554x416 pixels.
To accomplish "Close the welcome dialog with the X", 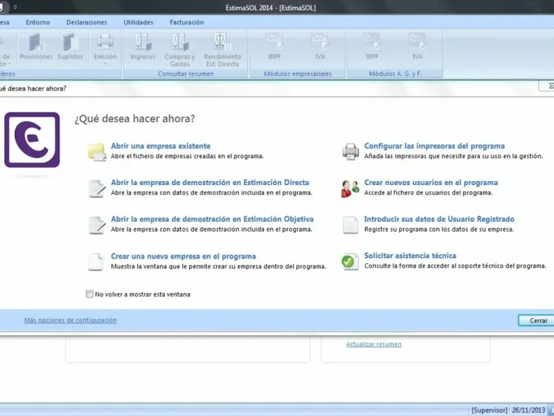I will (550, 85).
